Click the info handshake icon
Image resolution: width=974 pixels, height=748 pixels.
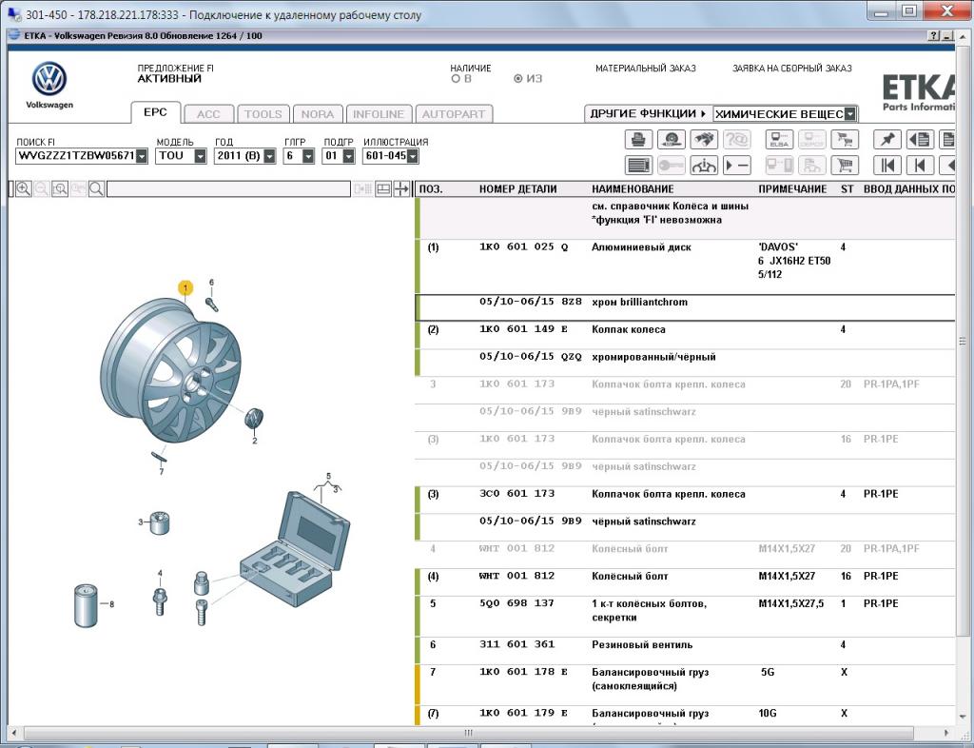click(704, 166)
